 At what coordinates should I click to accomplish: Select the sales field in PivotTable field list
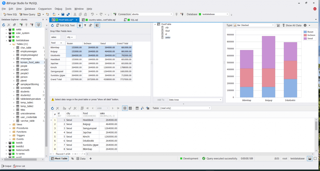(x=167, y=38)
